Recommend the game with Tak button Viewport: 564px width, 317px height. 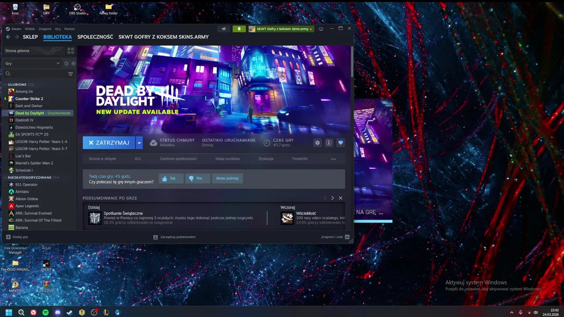(171, 178)
